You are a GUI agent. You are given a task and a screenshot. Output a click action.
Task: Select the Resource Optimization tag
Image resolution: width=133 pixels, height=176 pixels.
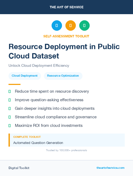[x=63, y=76]
